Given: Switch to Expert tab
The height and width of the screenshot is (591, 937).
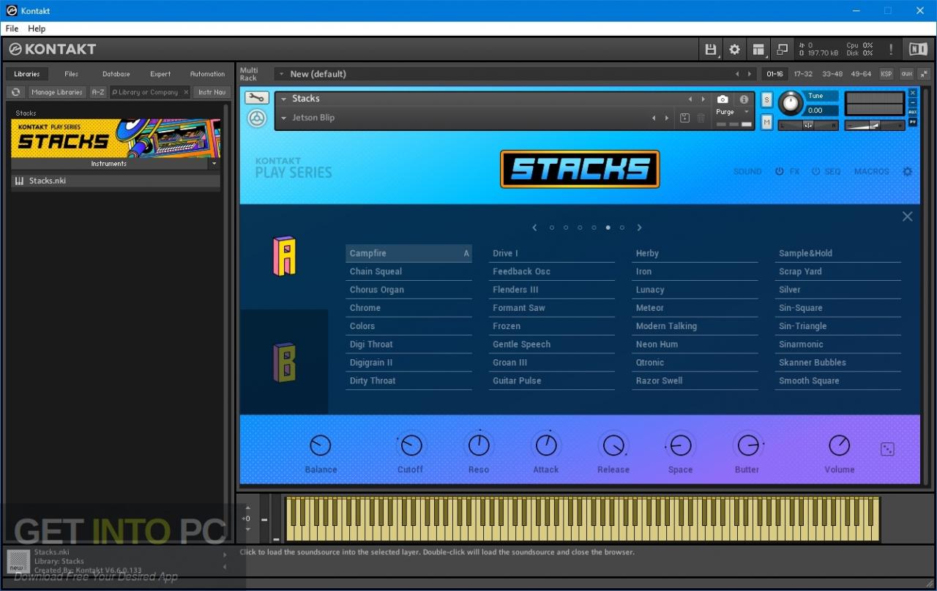Looking at the screenshot, I should click(160, 74).
